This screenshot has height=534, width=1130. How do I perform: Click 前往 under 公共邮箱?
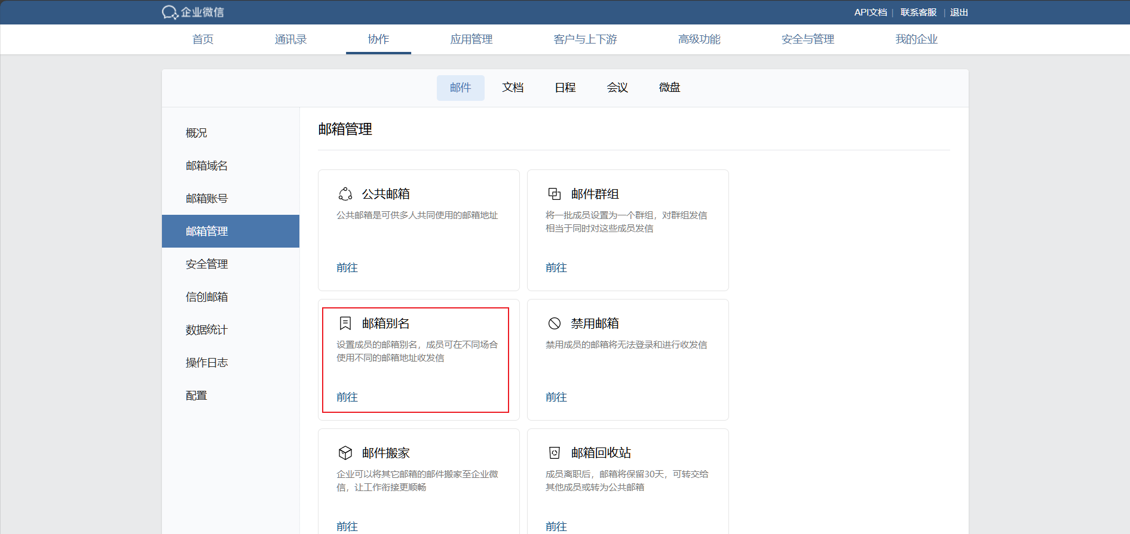tap(347, 268)
